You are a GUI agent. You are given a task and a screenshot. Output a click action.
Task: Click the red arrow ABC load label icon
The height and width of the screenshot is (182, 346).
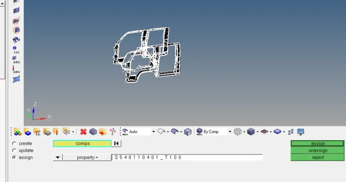click(x=16, y=69)
